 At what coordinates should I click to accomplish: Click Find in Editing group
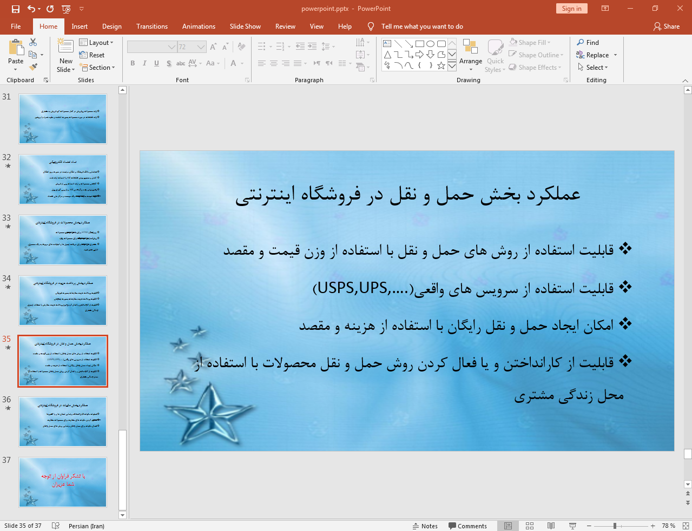point(588,42)
